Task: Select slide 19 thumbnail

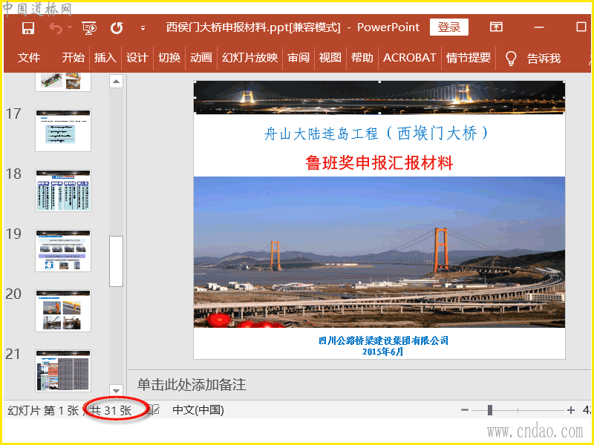Action: click(x=63, y=251)
